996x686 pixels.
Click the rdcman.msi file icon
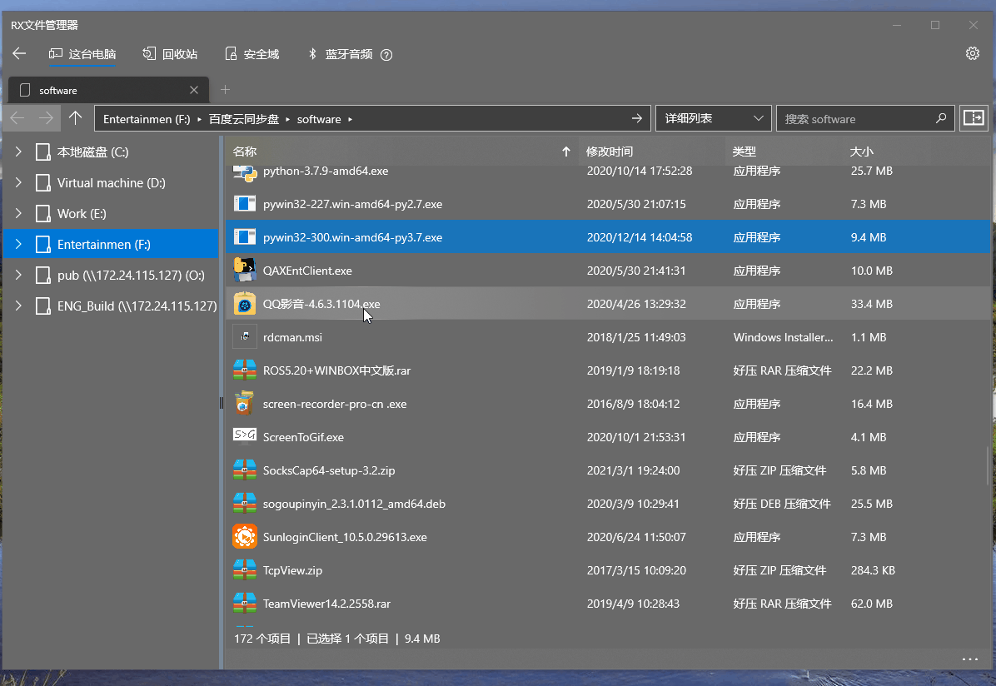[245, 337]
